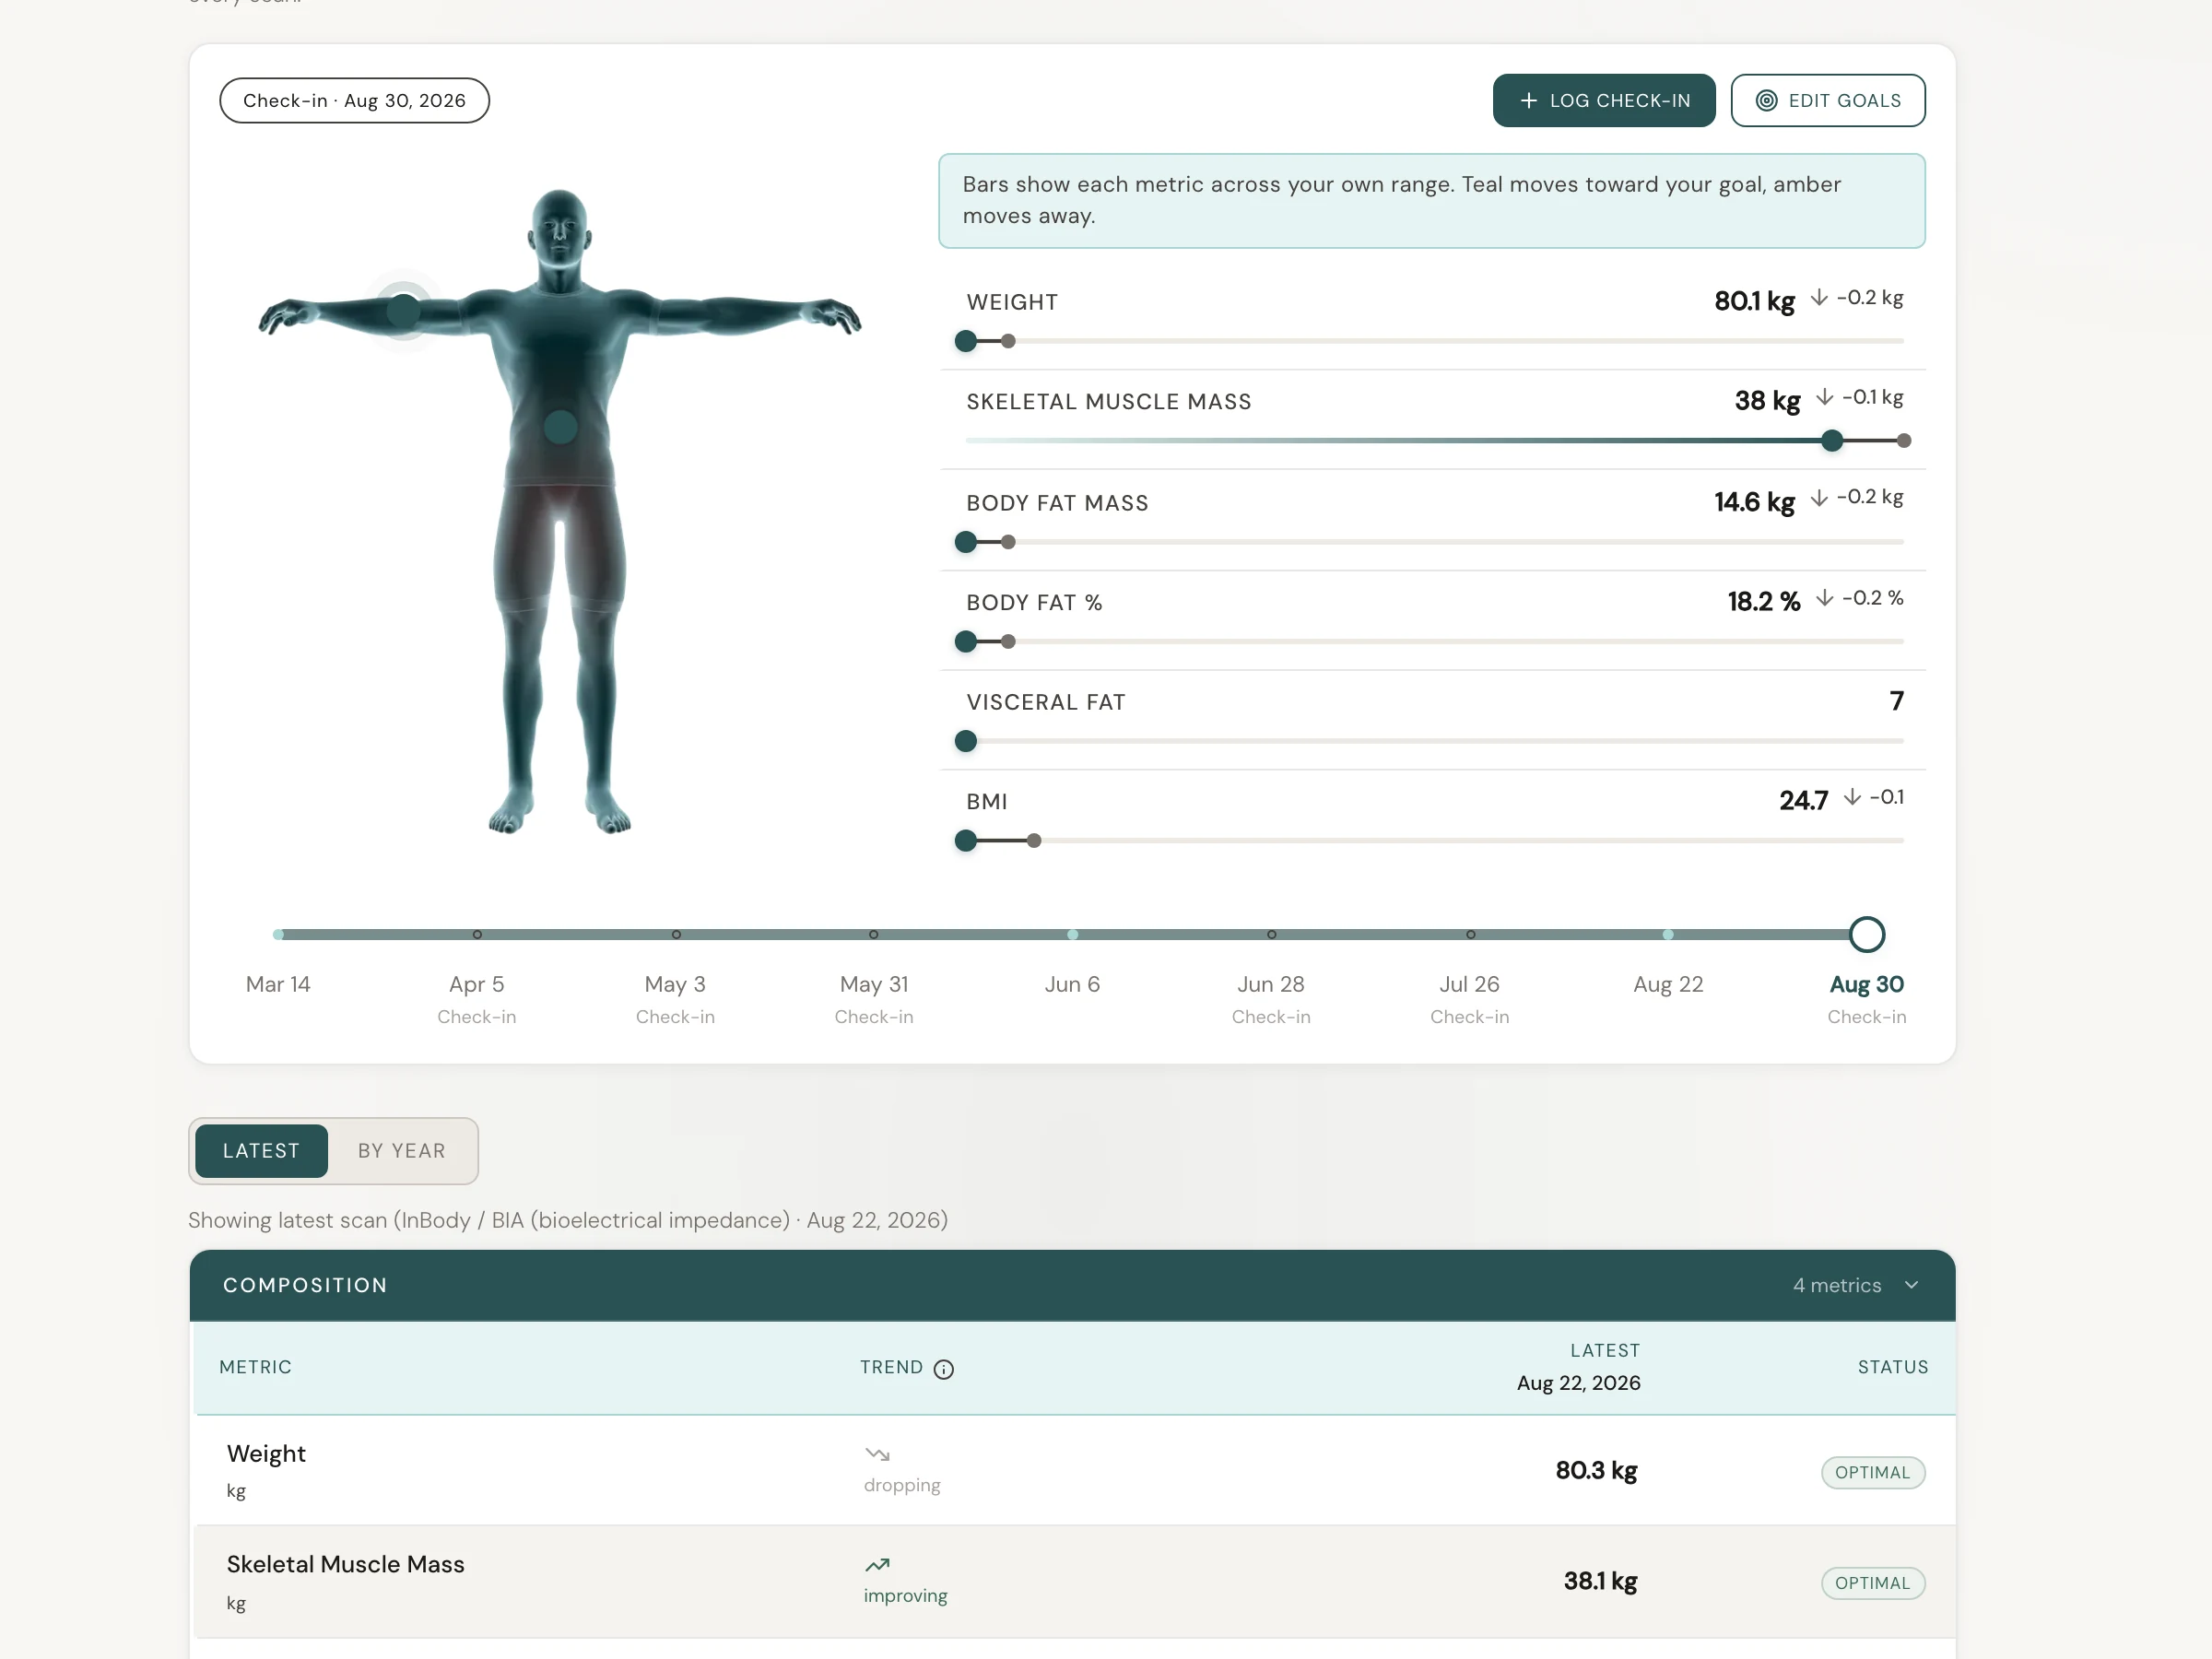Select the Latest tab
2212x1659 pixels.
pos(261,1150)
